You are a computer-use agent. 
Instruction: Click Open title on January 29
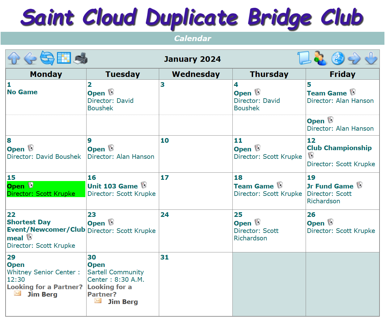pos(16,265)
